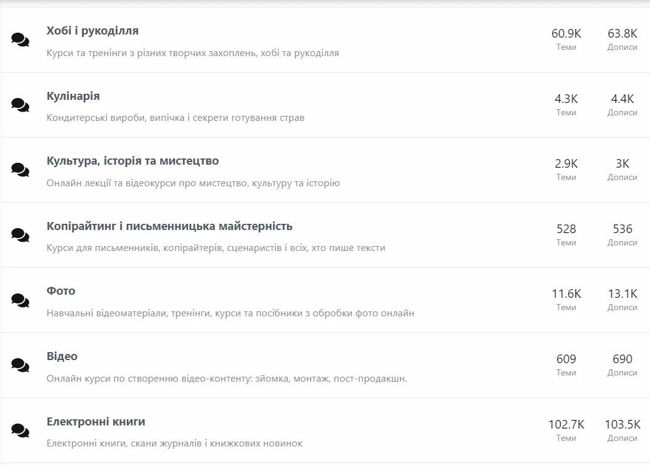Open the Електронні книги section
This screenshot has height=468, width=650.
[x=95, y=421]
